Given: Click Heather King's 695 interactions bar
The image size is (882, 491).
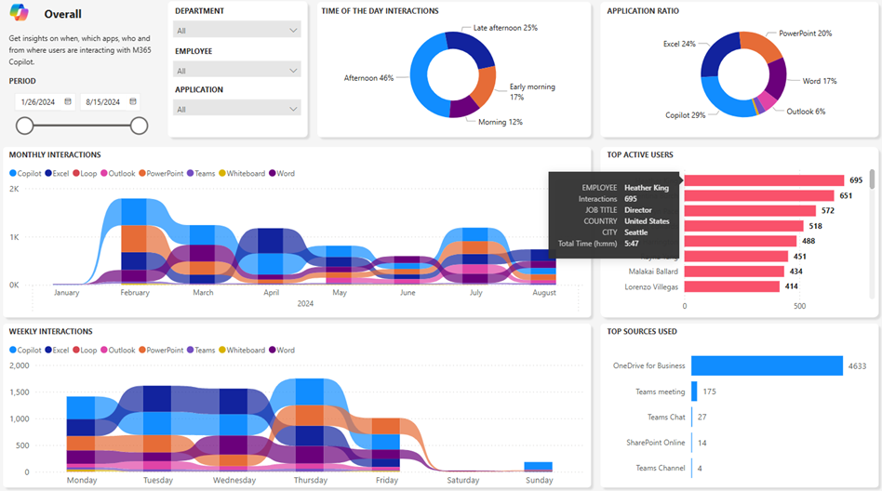Looking at the screenshot, I should [763, 180].
